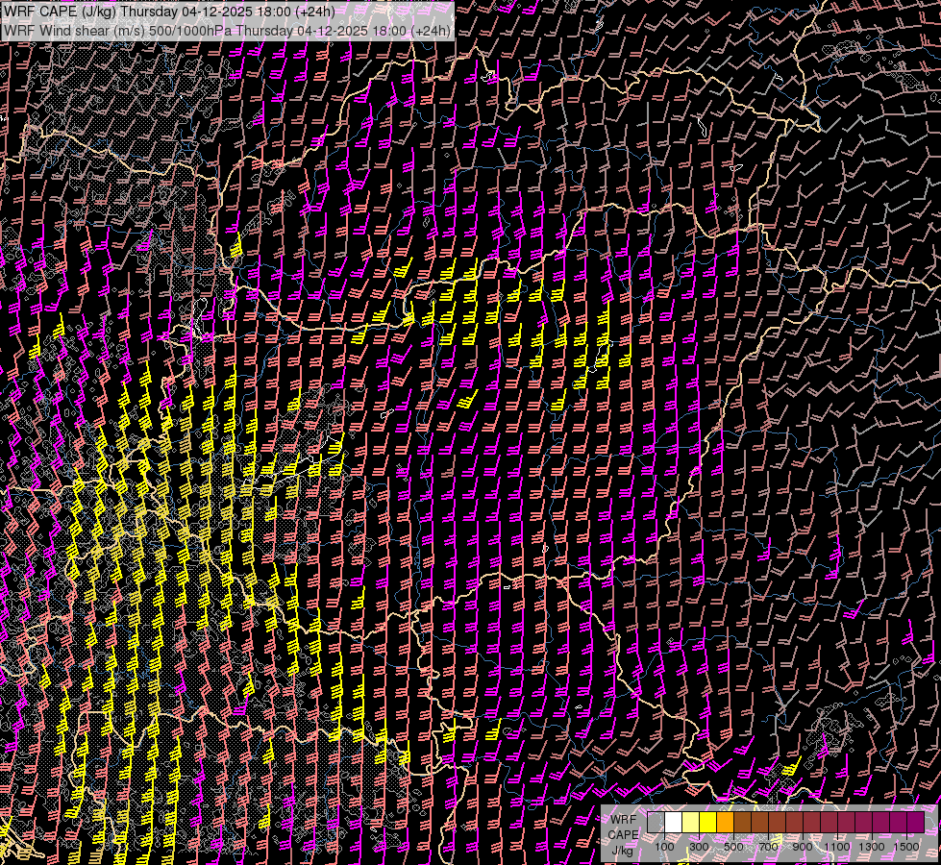Pick the pale yellow CAPE legend swatch
This screenshot has width=941, height=865.
(x=690, y=823)
